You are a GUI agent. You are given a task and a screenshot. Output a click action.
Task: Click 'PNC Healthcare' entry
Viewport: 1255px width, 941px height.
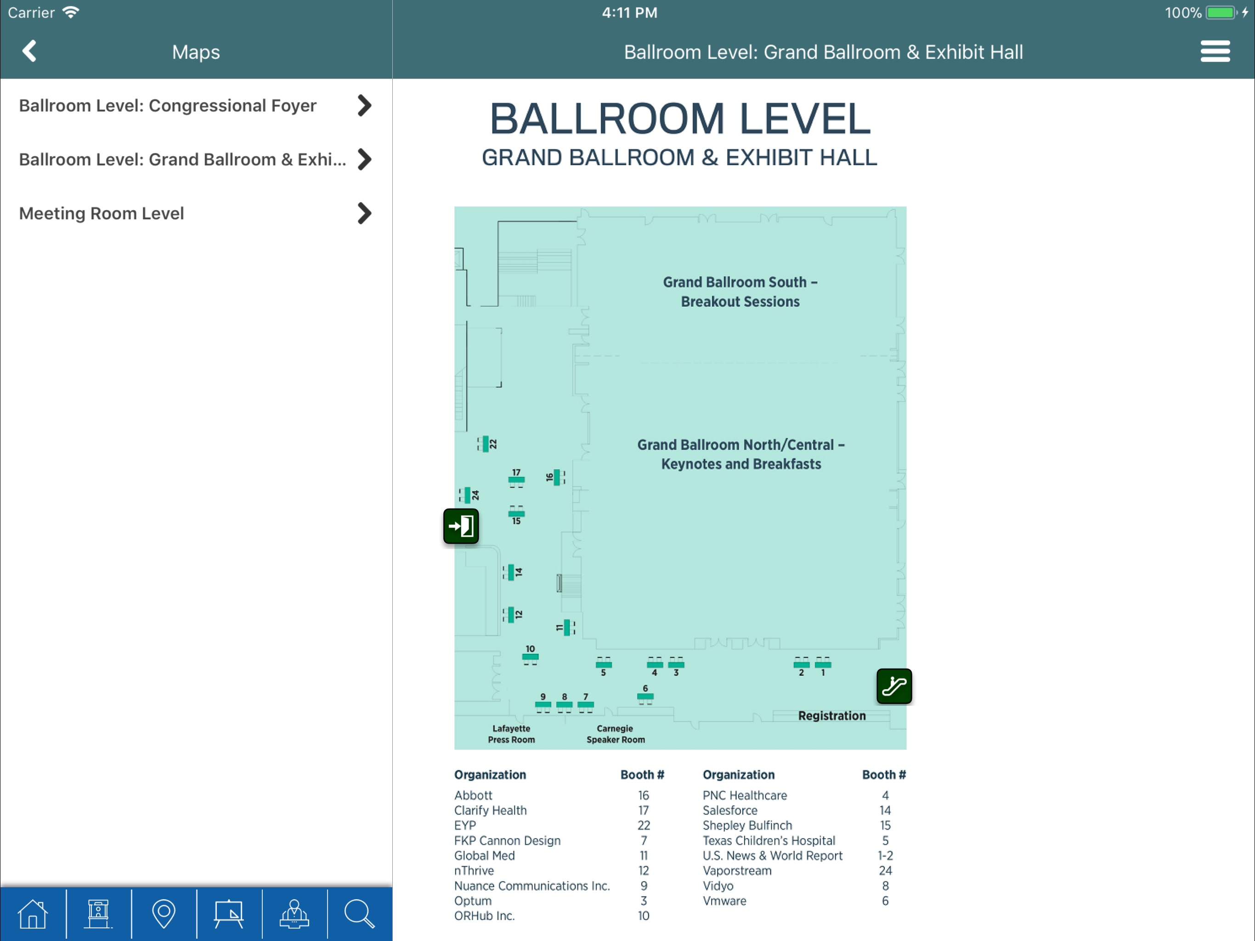tap(744, 795)
